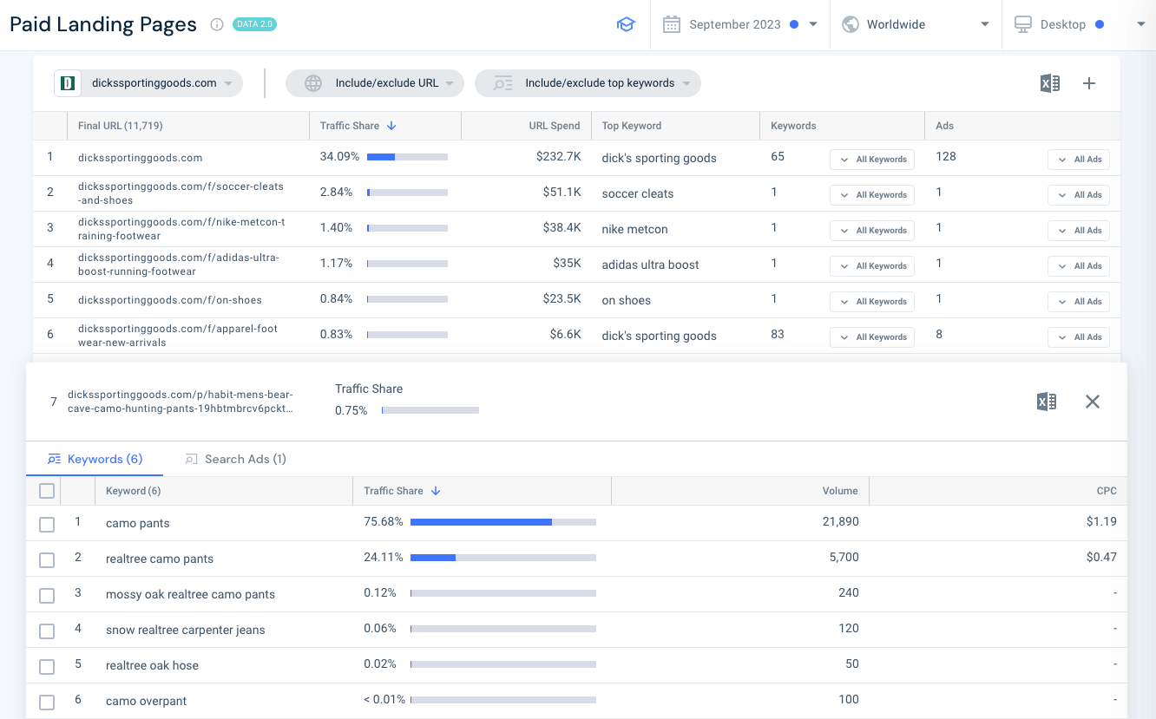Viewport: 1156px width, 719px height.
Task: Click the calendar icon for date selection
Action: (x=671, y=24)
